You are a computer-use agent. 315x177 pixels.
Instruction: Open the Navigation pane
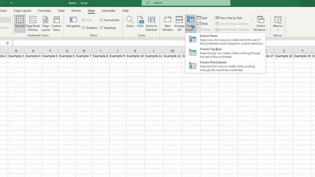point(73,22)
